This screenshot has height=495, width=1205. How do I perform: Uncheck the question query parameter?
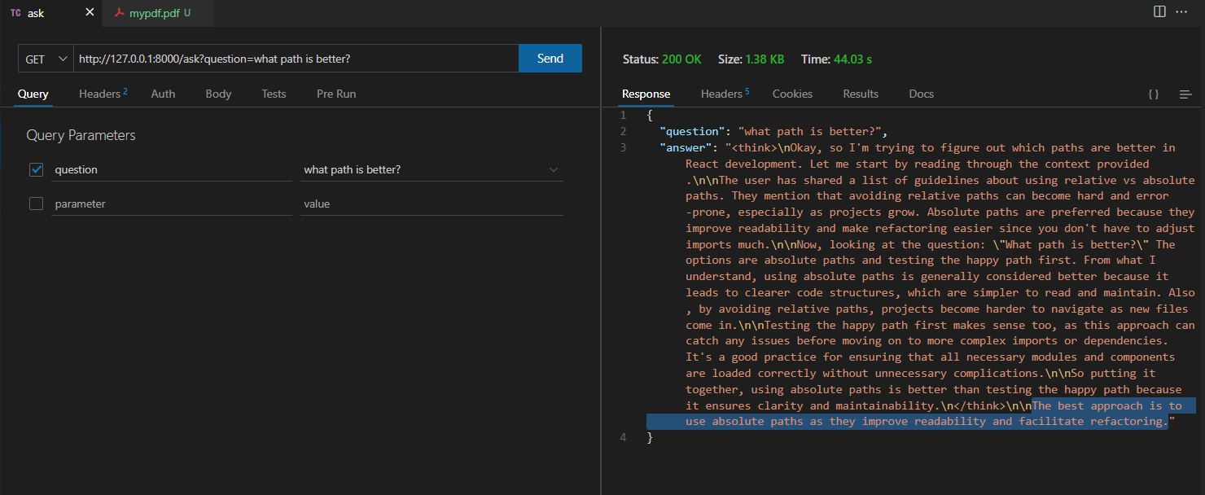coord(36,169)
